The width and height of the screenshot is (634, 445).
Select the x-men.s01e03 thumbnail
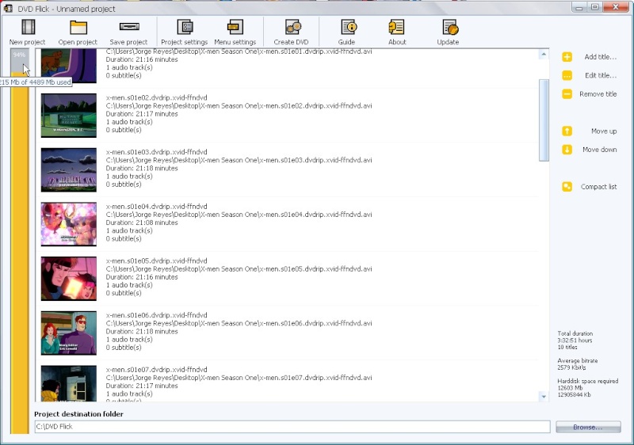pyautogui.click(x=69, y=170)
